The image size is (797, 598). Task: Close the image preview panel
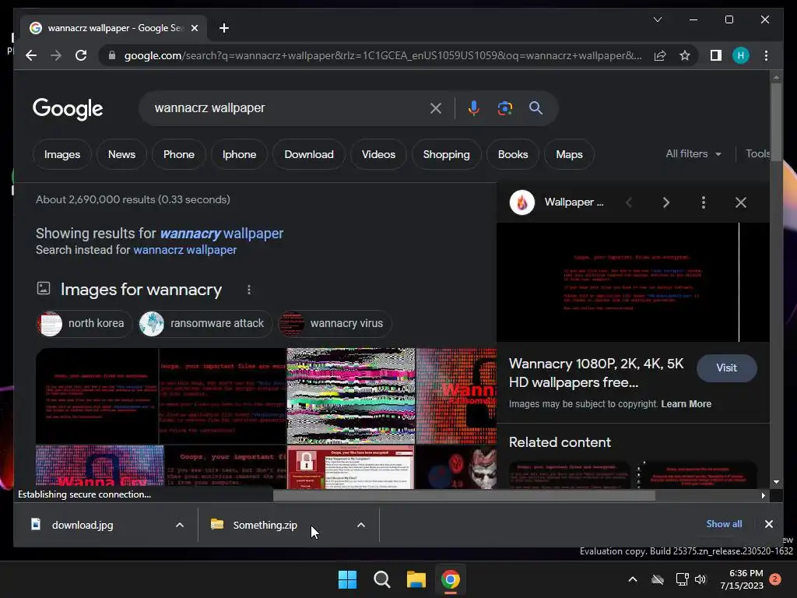pos(741,202)
